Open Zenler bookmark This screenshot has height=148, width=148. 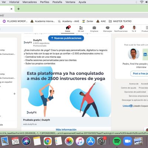(x=88, y=21)
